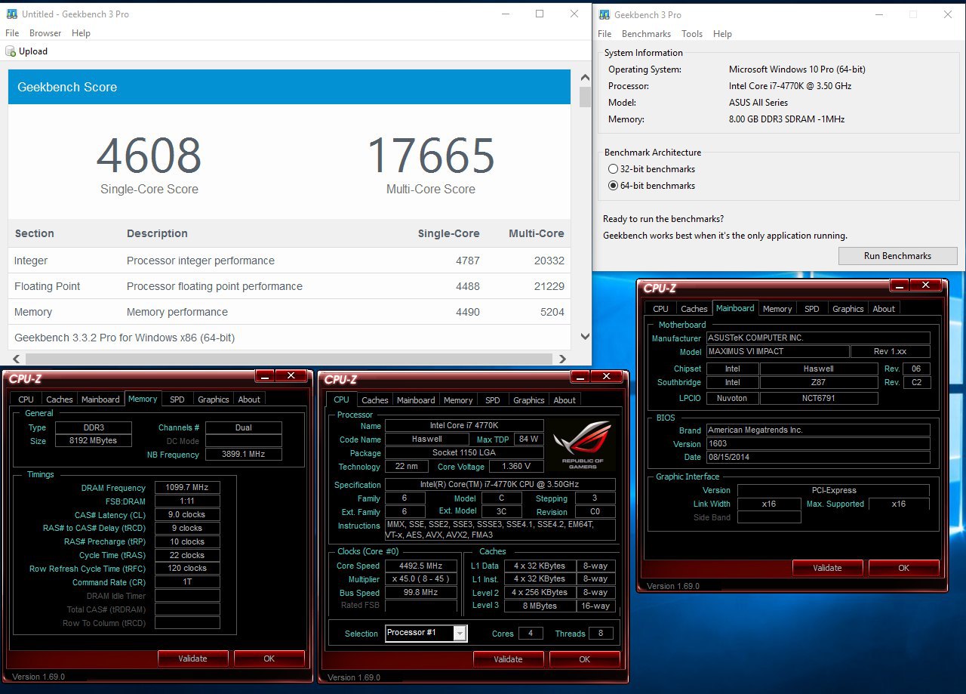Open About tab in Memory CPU-Z window
This screenshot has height=694, width=966.
[x=249, y=399]
